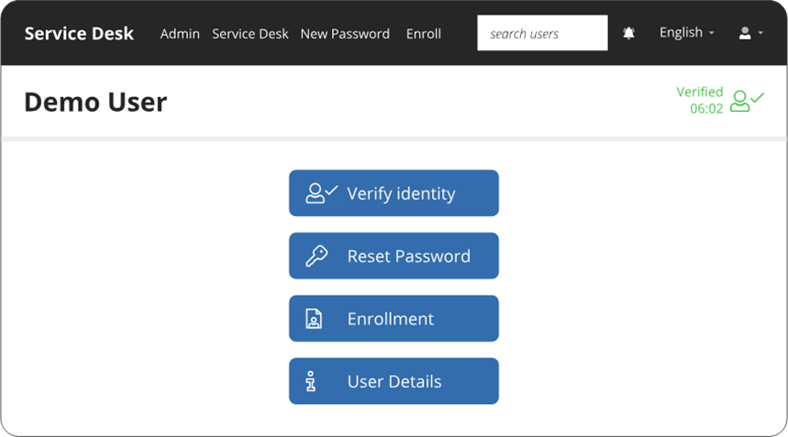Click the user account profile icon
788x437 pixels.
744,33
